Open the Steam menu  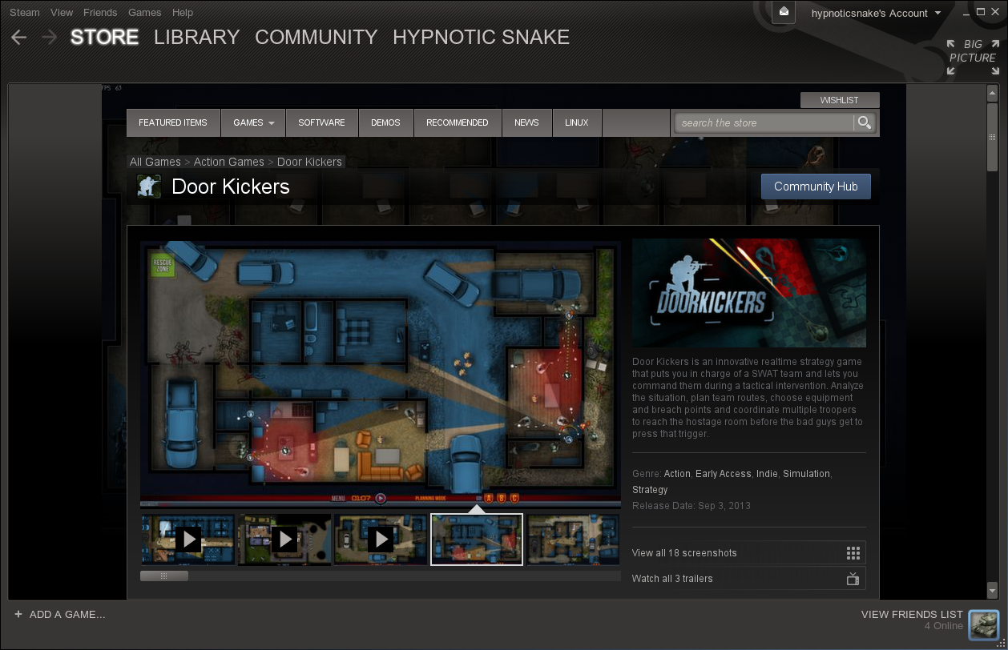[x=24, y=13]
